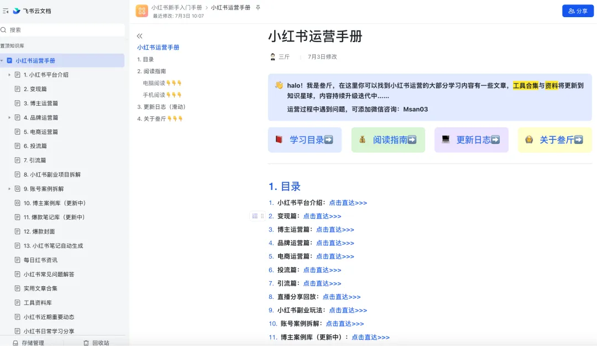This screenshot has width=597, height=346.
Task: Open the 回收站 recycle bin
Action: pos(96,343)
